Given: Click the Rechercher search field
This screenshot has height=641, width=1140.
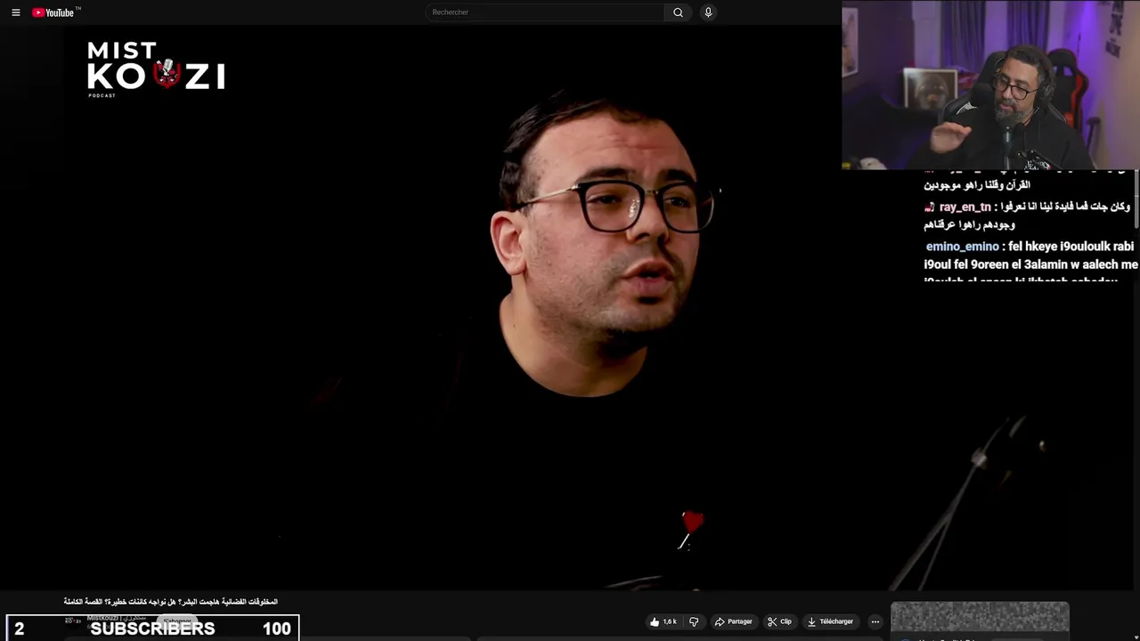Looking at the screenshot, I should [544, 12].
